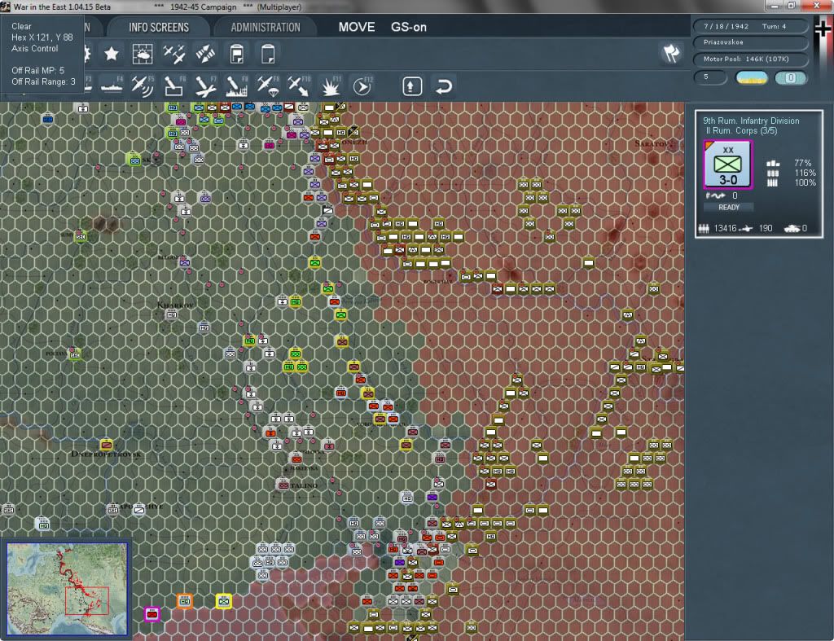Image resolution: width=834 pixels, height=641 pixels.
Task: Select the F8 bomb city mode
Action: coord(237,86)
